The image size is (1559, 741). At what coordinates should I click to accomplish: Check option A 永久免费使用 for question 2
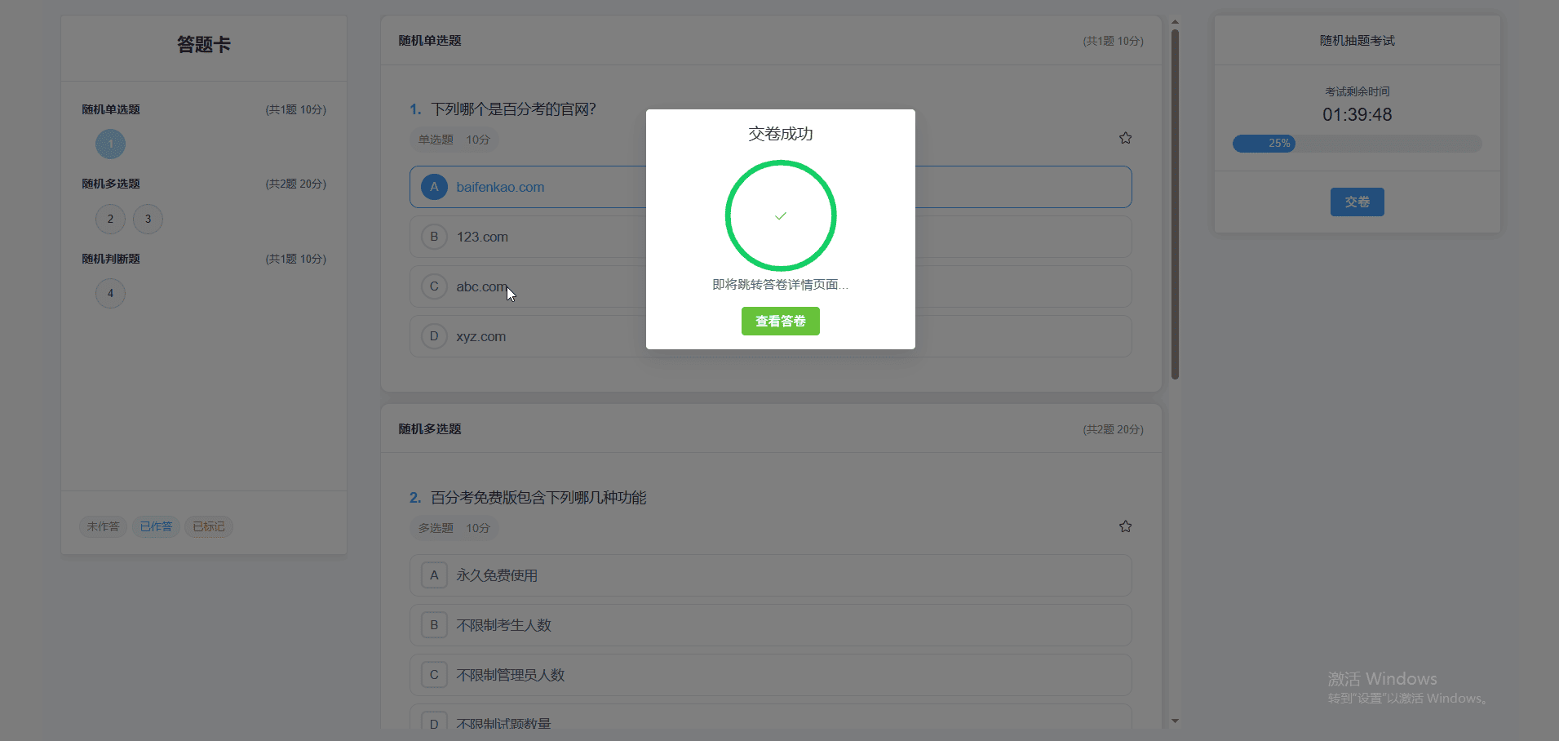click(571, 575)
